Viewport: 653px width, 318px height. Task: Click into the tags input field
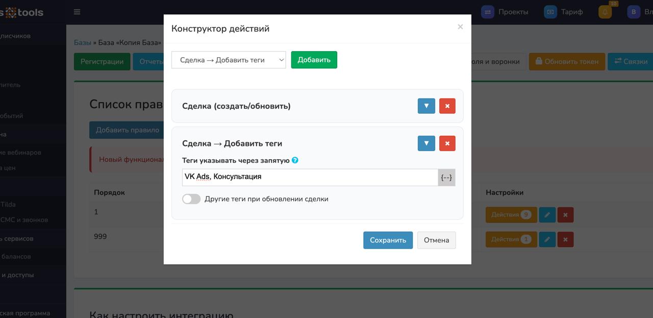(x=310, y=177)
